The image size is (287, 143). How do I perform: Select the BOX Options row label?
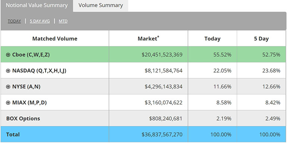click(x=23, y=118)
